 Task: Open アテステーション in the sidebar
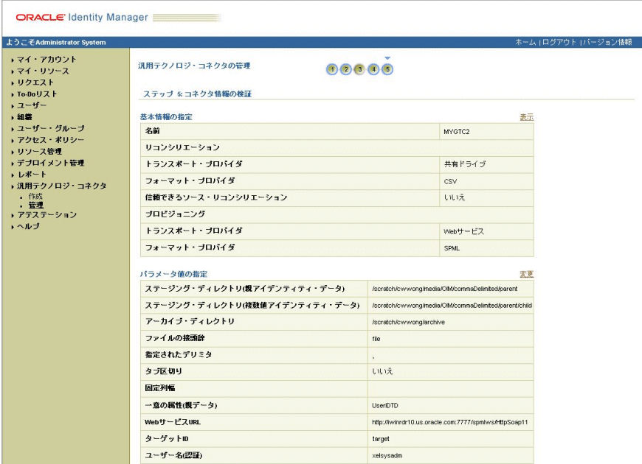point(46,214)
